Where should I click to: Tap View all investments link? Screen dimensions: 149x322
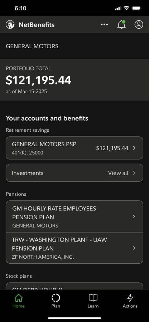point(118,173)
